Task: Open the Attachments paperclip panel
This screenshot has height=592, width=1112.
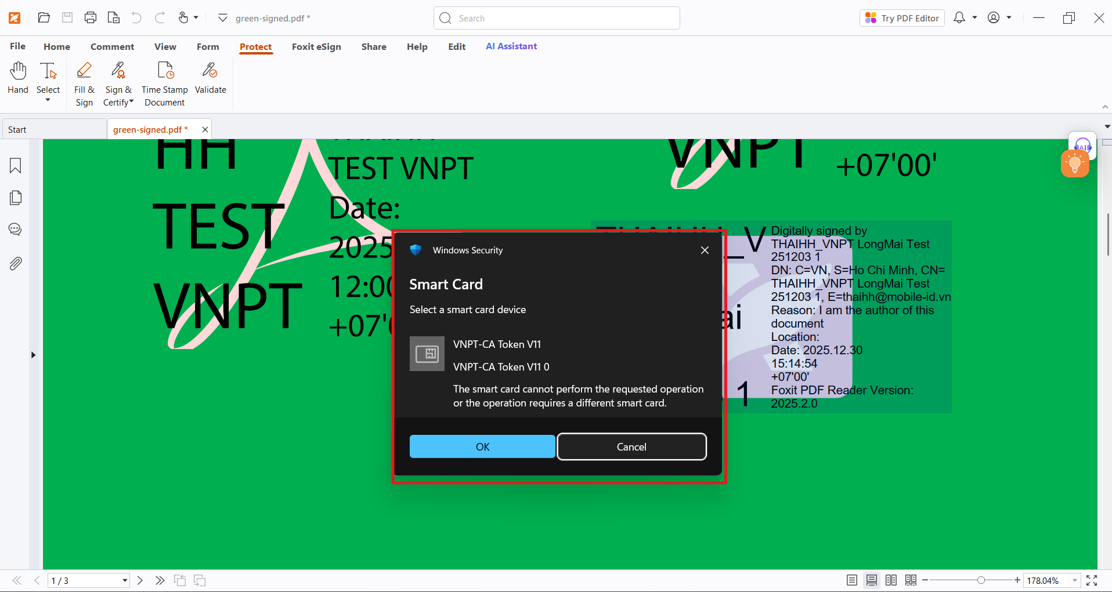Action: click(16, 263)
